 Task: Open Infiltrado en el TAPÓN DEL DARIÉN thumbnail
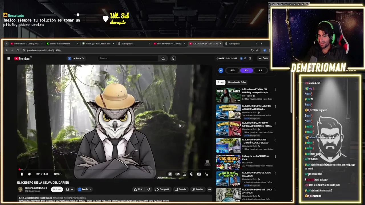point(228,95)
